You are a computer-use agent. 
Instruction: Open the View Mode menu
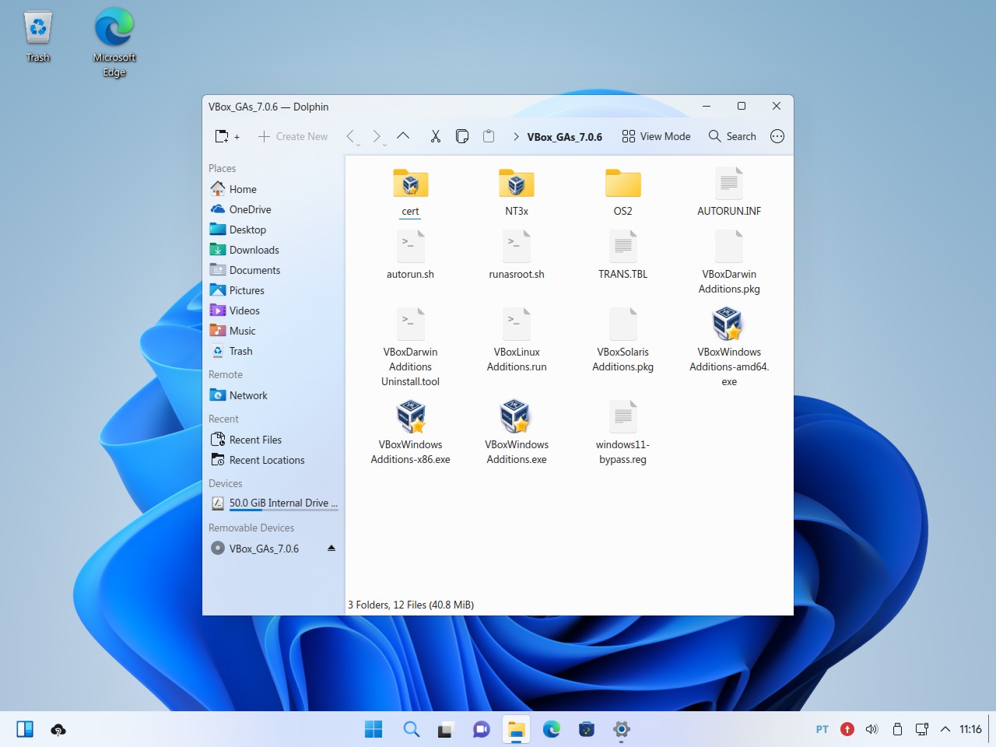[x=656, y=136]
